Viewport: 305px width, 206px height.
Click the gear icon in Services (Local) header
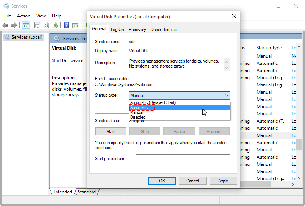tap(57, 39)
